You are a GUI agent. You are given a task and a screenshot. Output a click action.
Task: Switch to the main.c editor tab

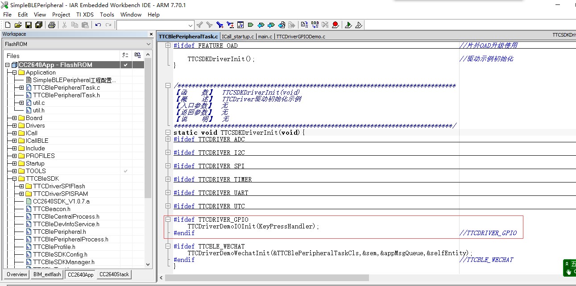tap(265, 37)
